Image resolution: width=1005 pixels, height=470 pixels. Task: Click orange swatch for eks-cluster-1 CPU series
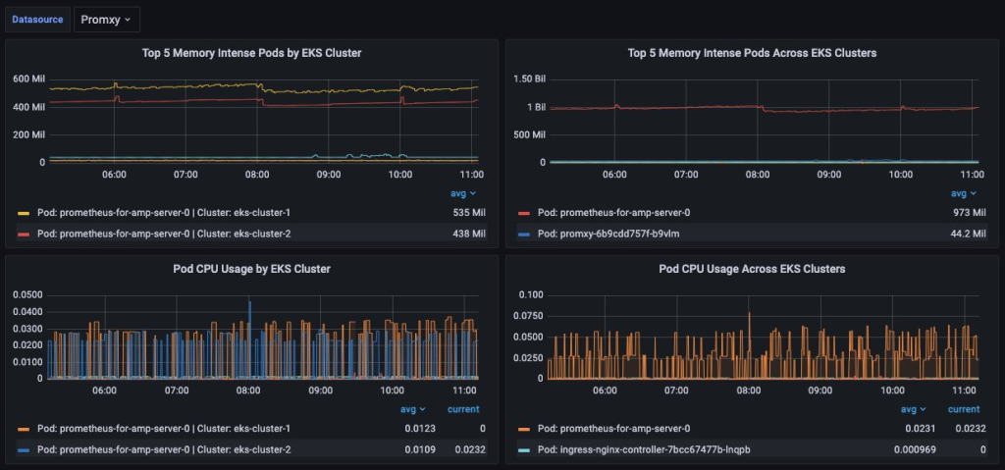click(24, 428)
